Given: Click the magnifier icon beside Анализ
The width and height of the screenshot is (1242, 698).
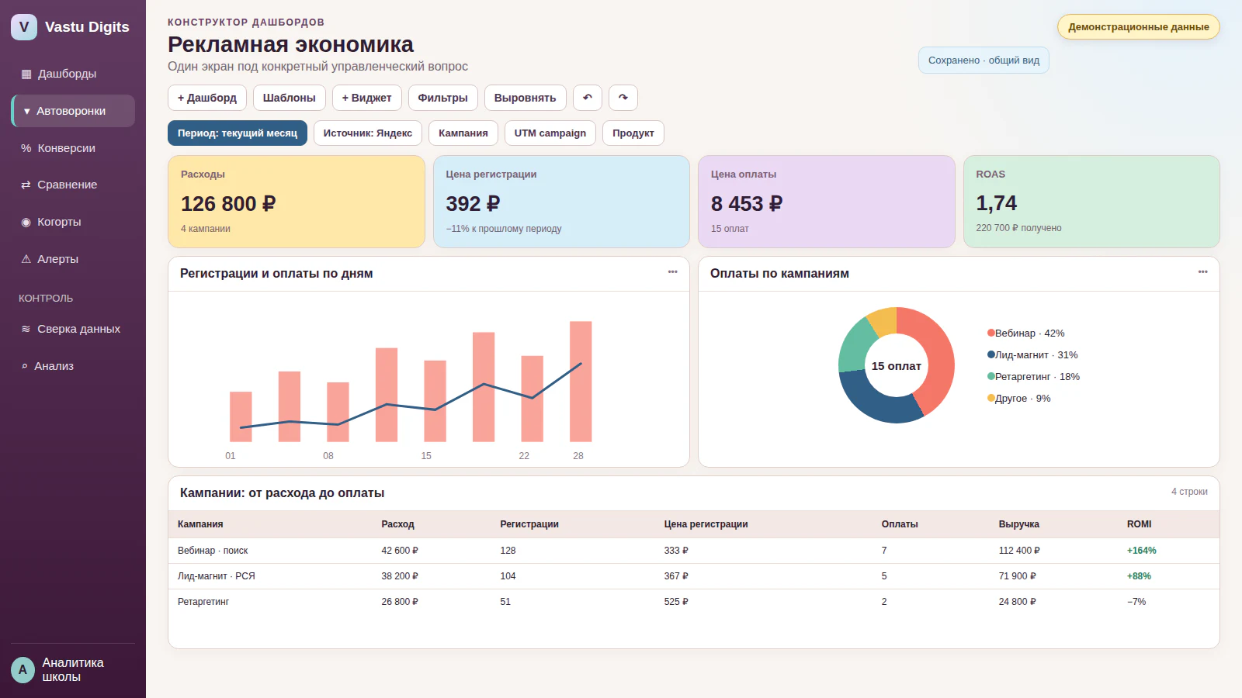Looking at the screenshot, I should coord(25,366).
